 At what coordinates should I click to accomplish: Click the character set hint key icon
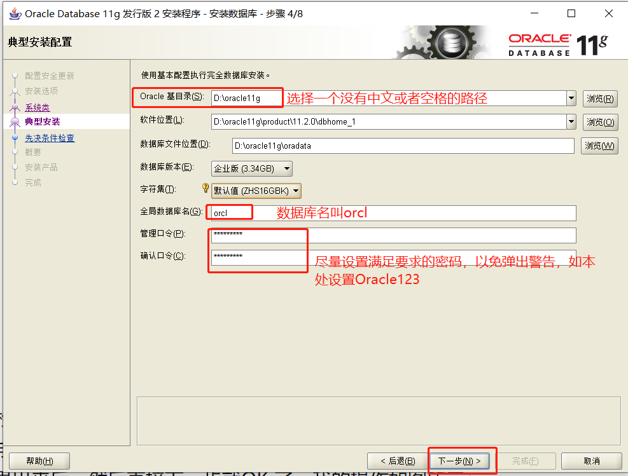(x=205, y=188)
